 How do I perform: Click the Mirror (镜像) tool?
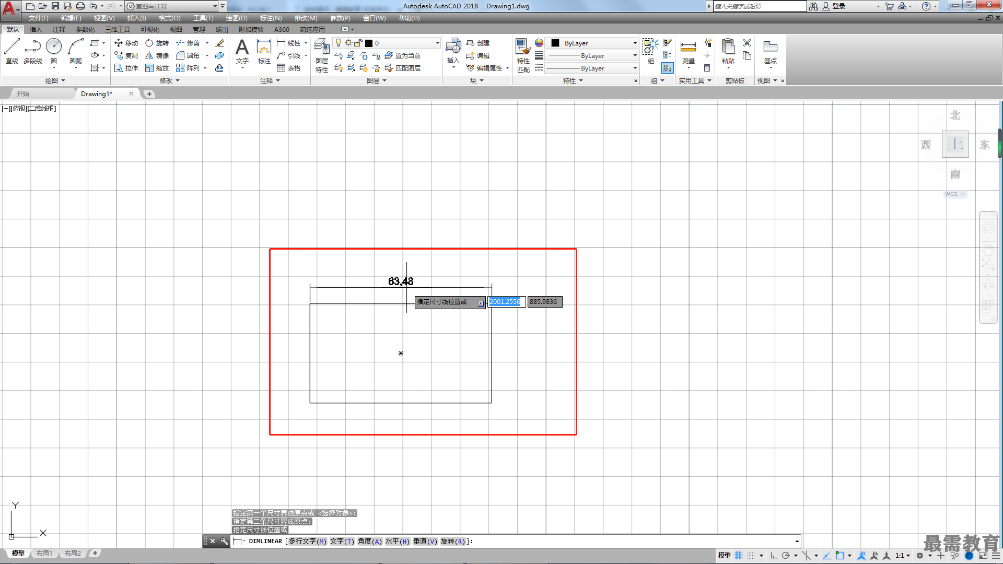coord(157,55)
